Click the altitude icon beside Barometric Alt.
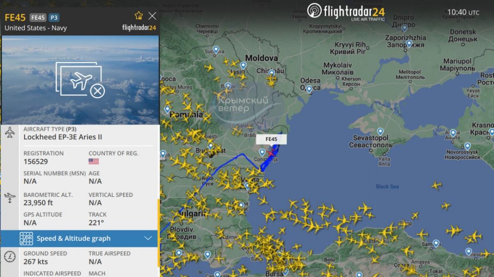The width and height of the screenshot is (494, 277). pyautogui.click(x=10, y=199)
